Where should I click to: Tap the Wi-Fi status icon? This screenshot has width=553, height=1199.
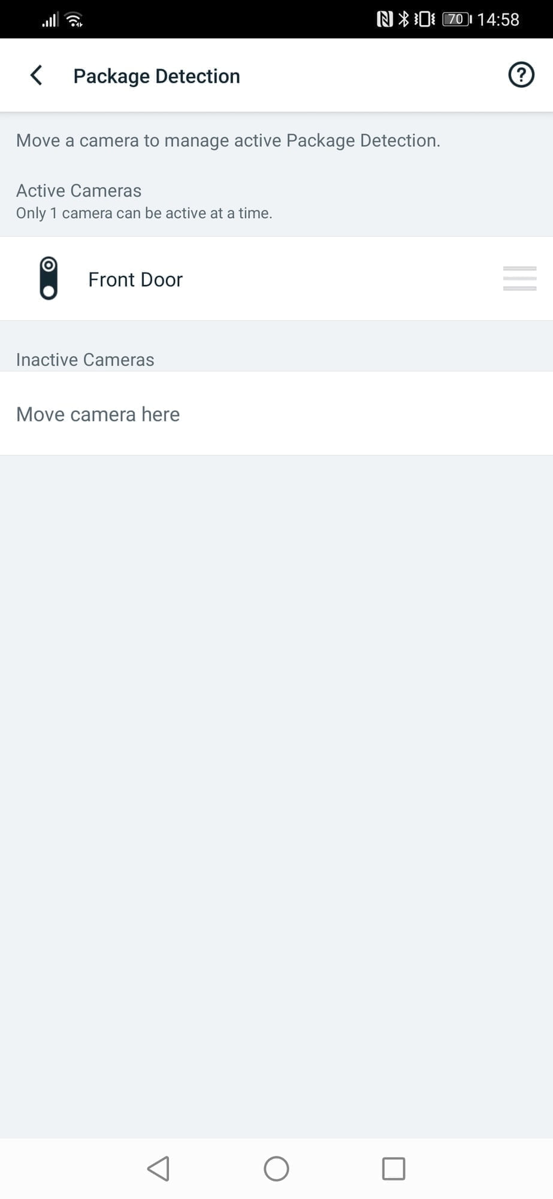[75, 20]
